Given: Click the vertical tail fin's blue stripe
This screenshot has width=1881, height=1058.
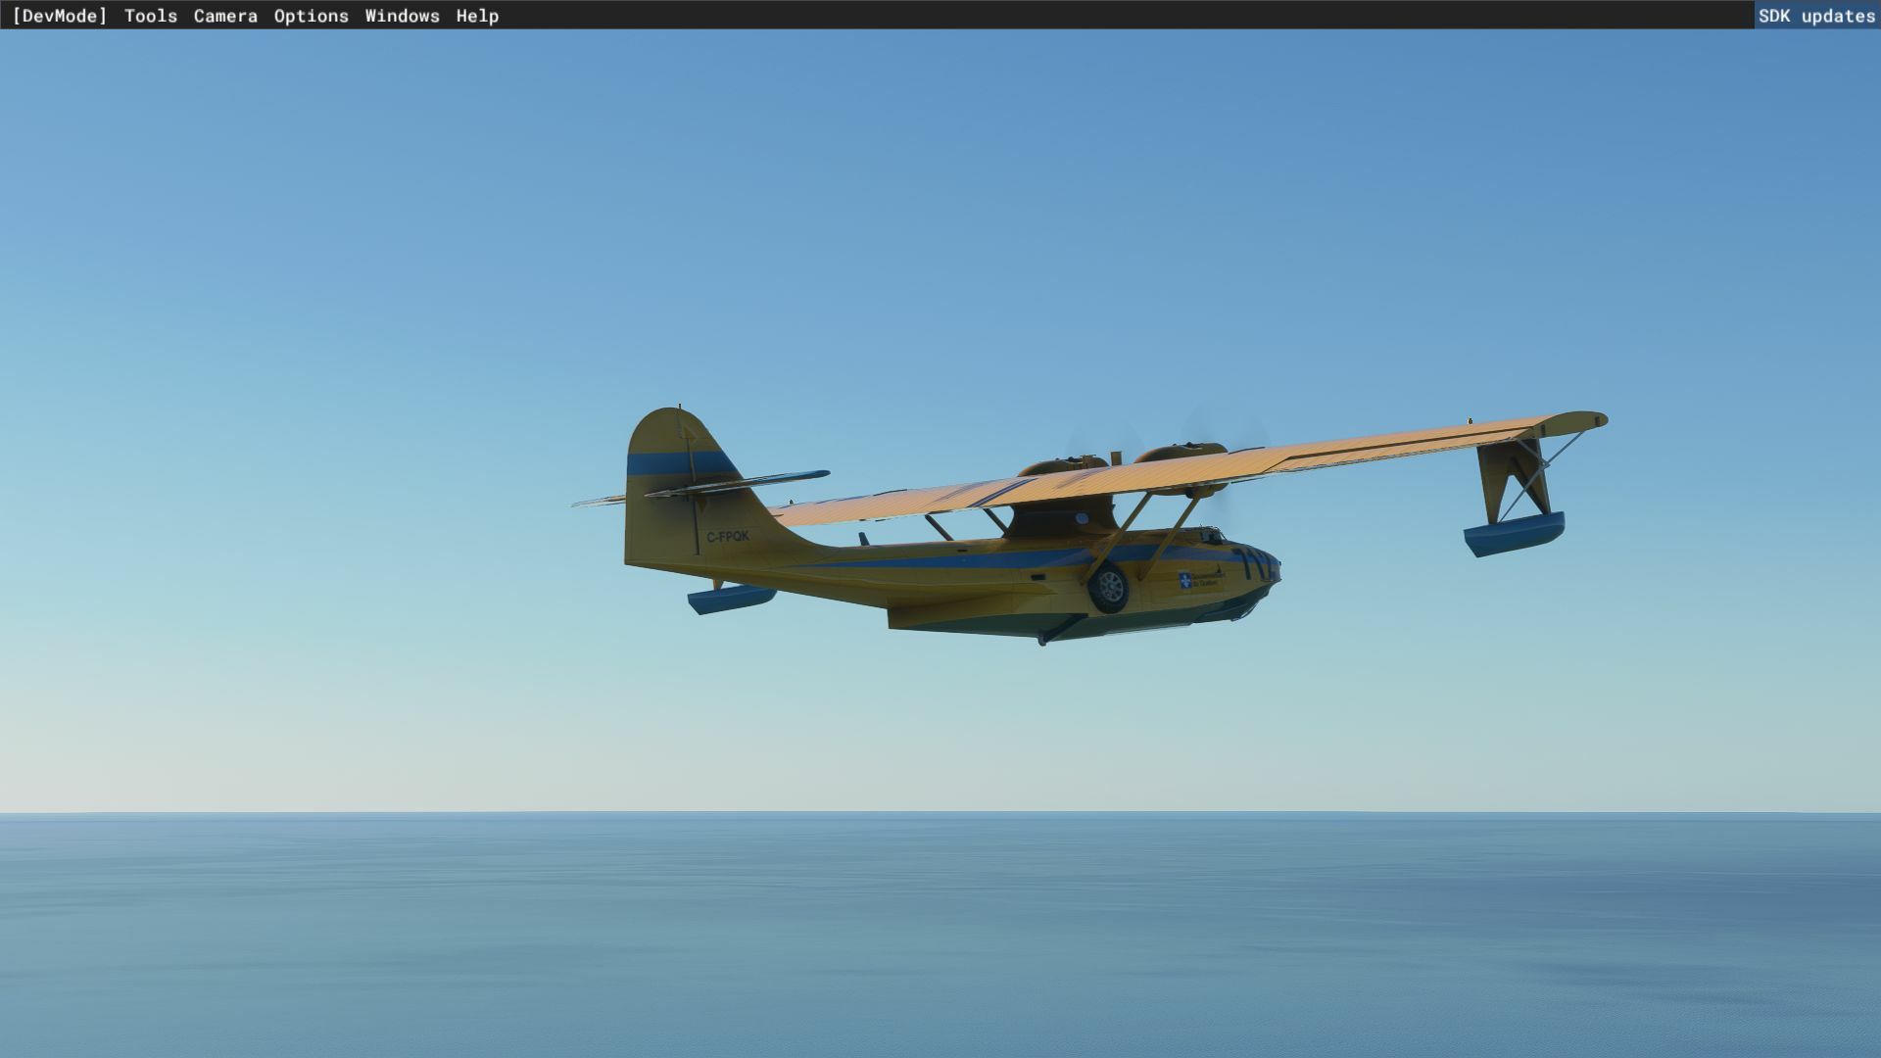Looking at the screenshot, I should [x=676, y=463].
